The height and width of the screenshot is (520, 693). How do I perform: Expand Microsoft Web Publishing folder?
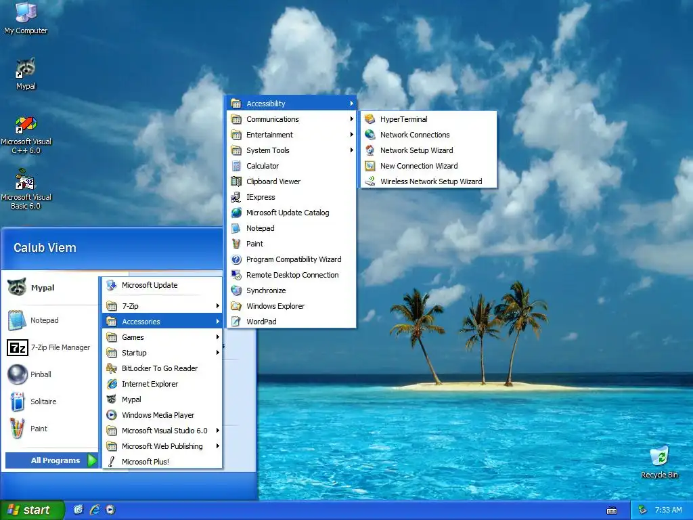pos(162,446)
